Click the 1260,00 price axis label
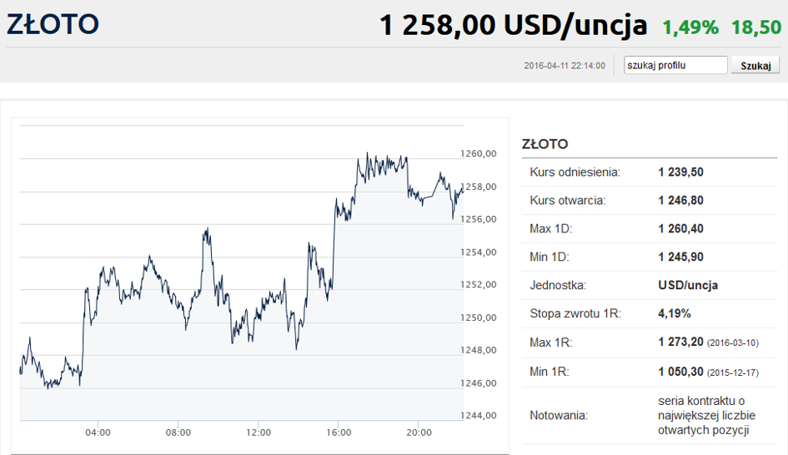Image resolution: width=788 pixels, height=455 pixels. tap(479, 153)
